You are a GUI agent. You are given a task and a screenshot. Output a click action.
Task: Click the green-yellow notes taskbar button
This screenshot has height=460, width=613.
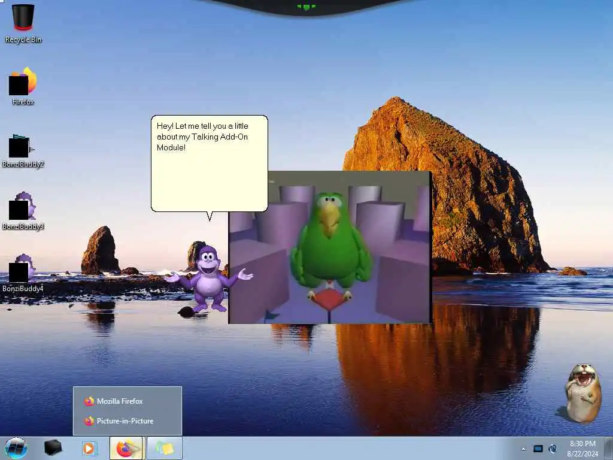pos(165,448)
